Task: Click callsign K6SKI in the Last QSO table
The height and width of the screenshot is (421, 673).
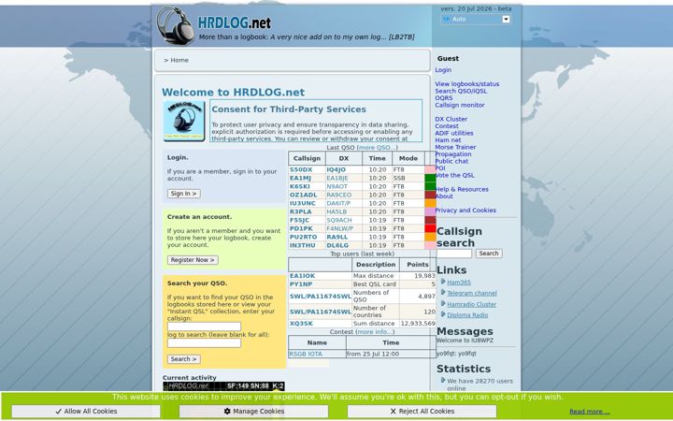Action: click(300, 186)
